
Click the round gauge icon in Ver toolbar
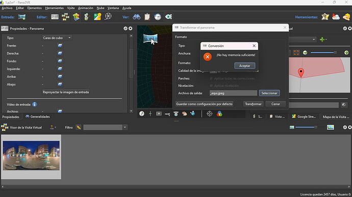pyautogui.click(x=158, y=17)
